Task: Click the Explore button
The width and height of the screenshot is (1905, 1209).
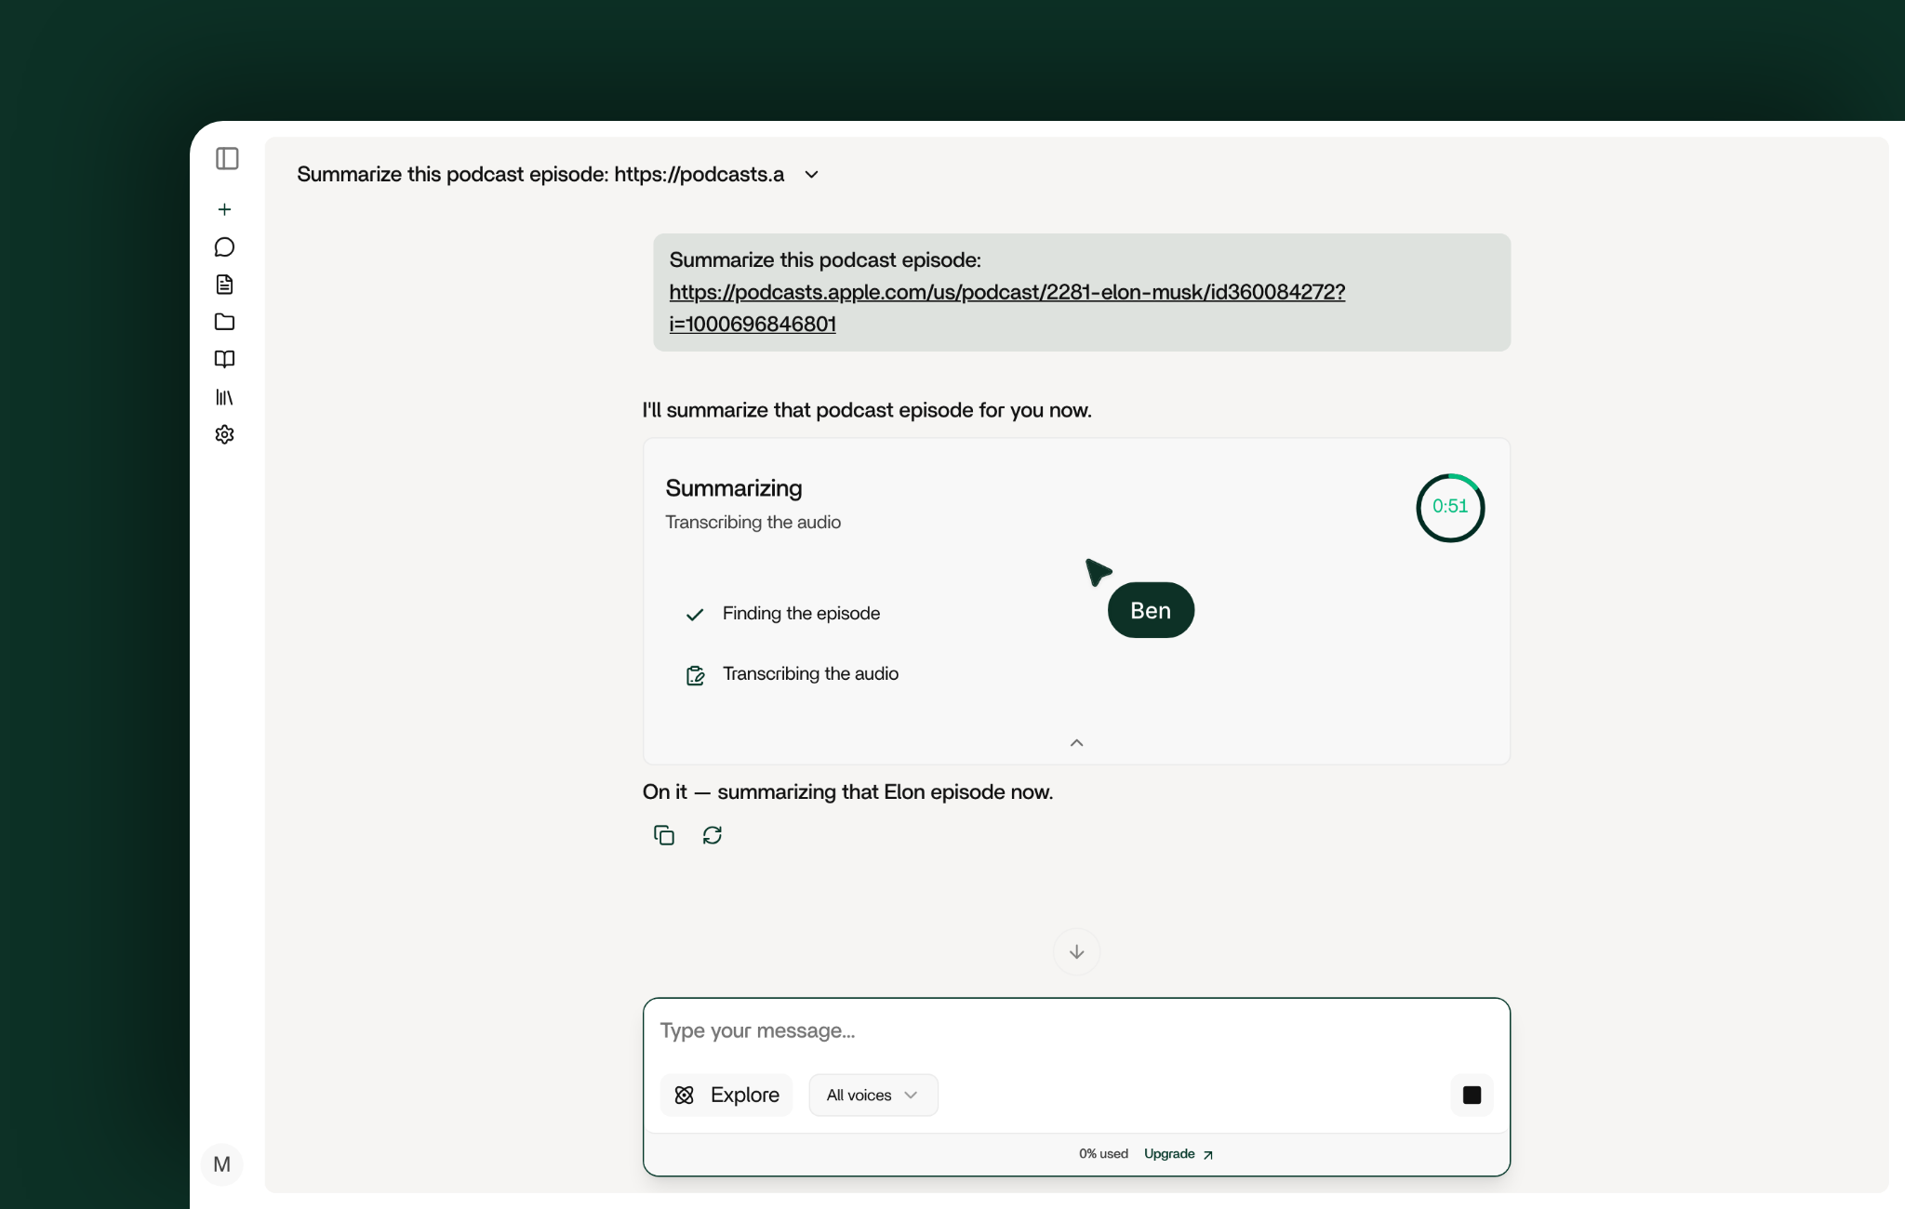Action: [726, 1095]
